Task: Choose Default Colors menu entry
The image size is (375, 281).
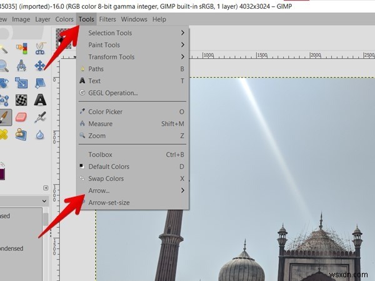Action: click(x=132, y=166)
